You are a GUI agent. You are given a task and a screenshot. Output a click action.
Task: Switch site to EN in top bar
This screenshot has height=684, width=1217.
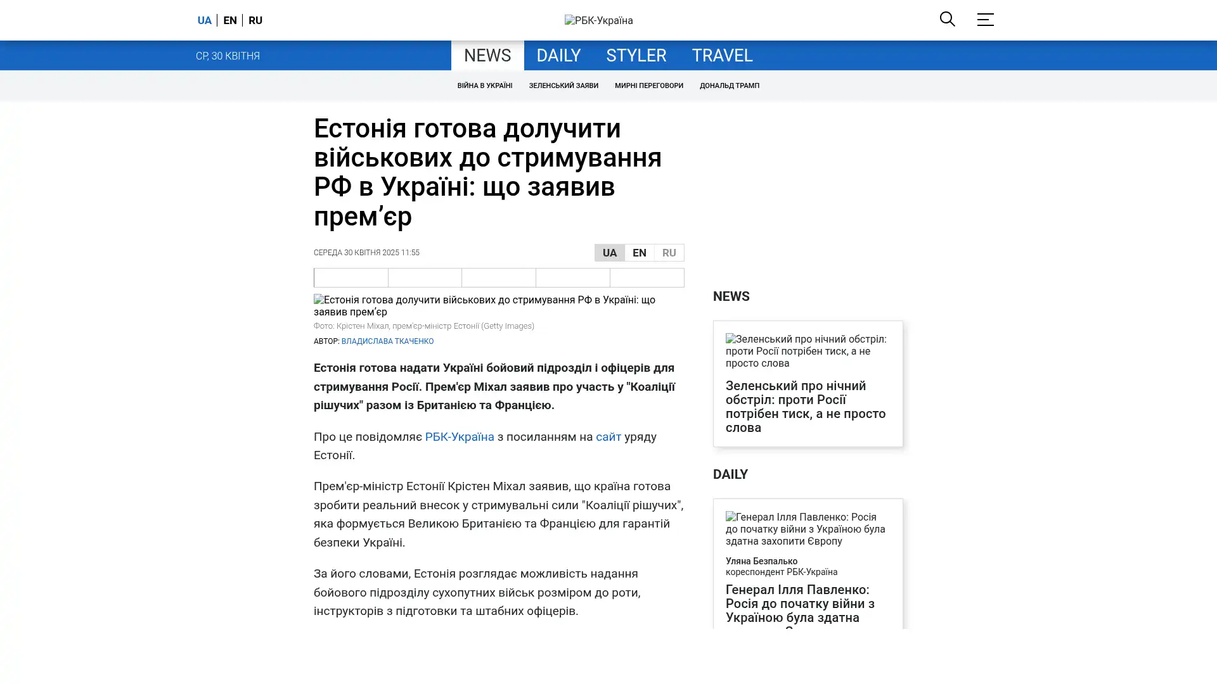tap(230, 20)
